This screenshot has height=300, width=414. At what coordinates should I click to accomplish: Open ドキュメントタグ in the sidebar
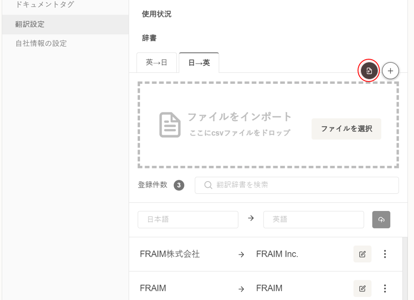45,5
